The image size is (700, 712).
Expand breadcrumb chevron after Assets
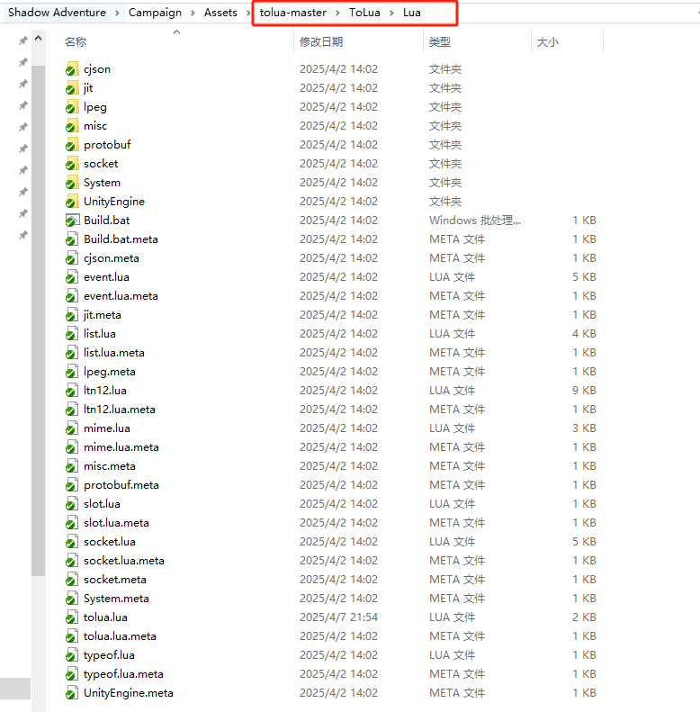[248, 13]
